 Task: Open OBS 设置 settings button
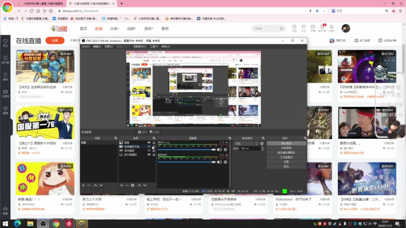(x=286, y=162)
